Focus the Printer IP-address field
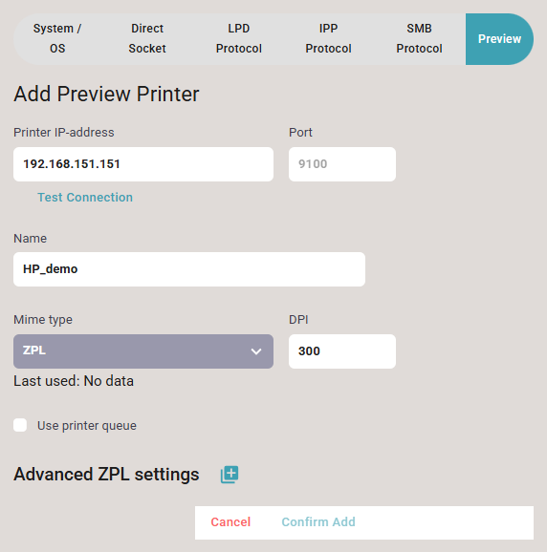The height and width of the screenshot is (552, 547). point(143,164)
